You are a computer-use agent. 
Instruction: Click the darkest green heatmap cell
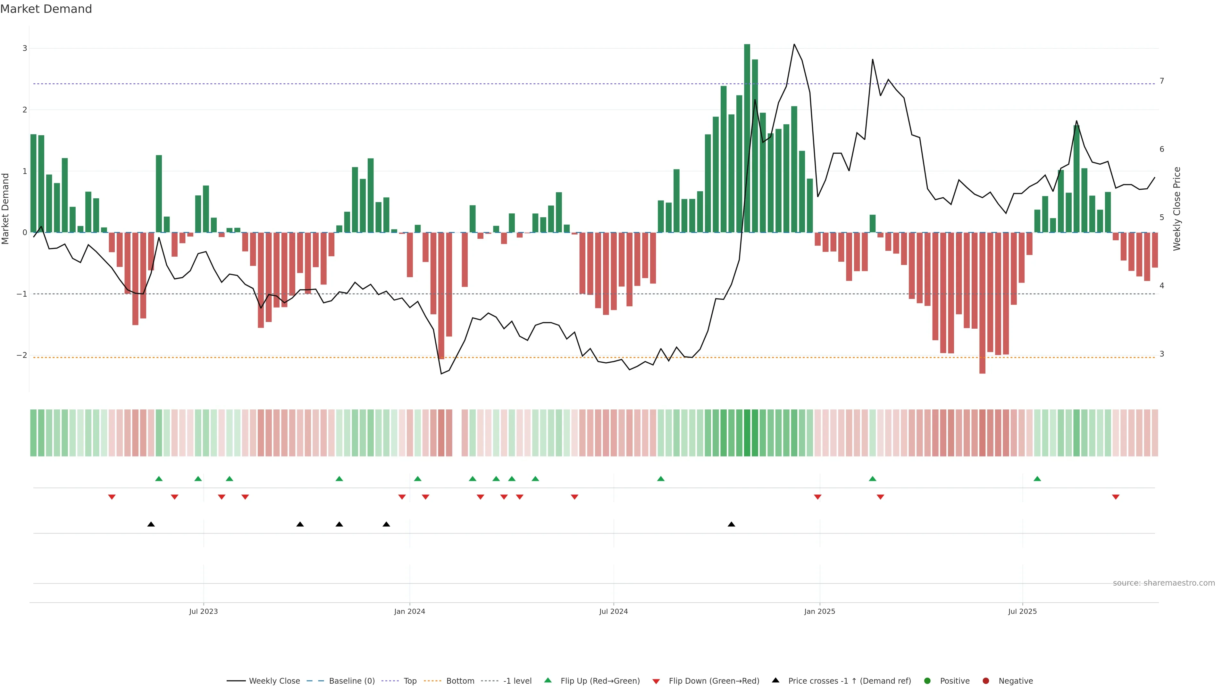747,433
